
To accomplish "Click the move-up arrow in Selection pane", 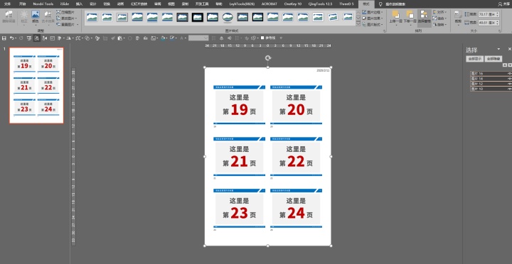I will click(x=505, y=65).
